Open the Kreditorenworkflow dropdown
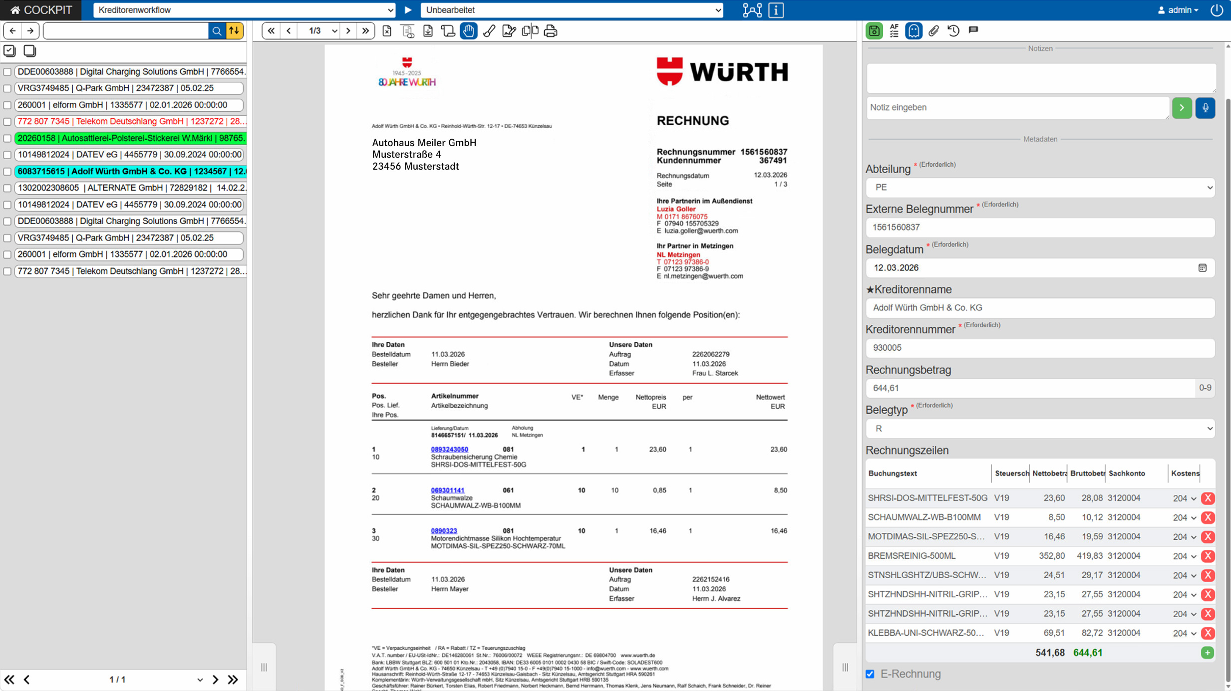Screen dimensions: 1231x691 pyautogui.click(x=245, y=10)
